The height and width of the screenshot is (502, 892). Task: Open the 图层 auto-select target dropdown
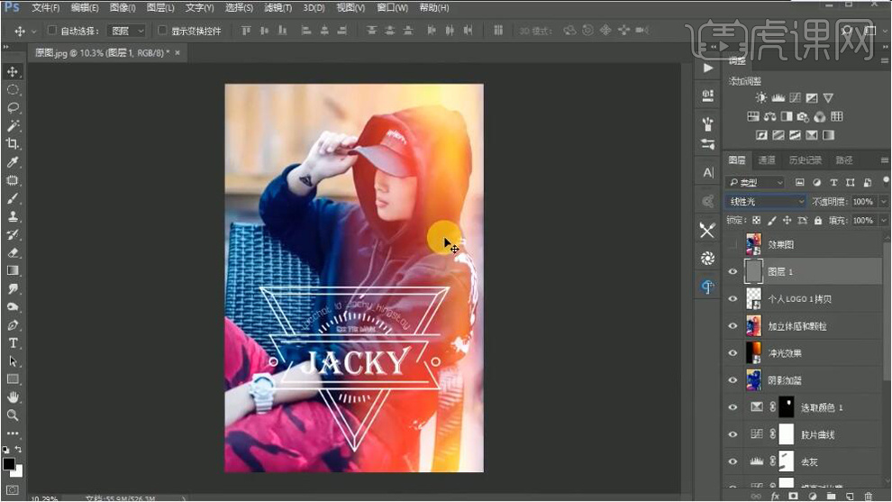[127, 31]
